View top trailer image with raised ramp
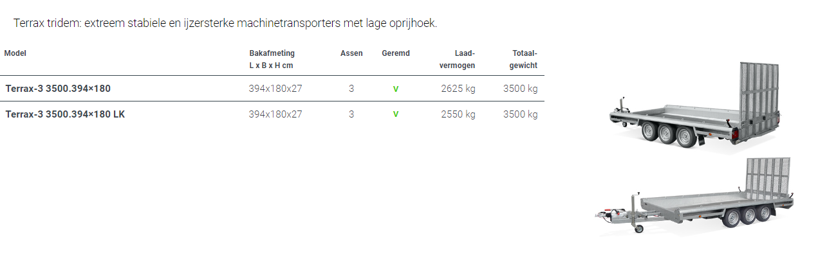Screen dimensions: 827x255 pos(696,107)
